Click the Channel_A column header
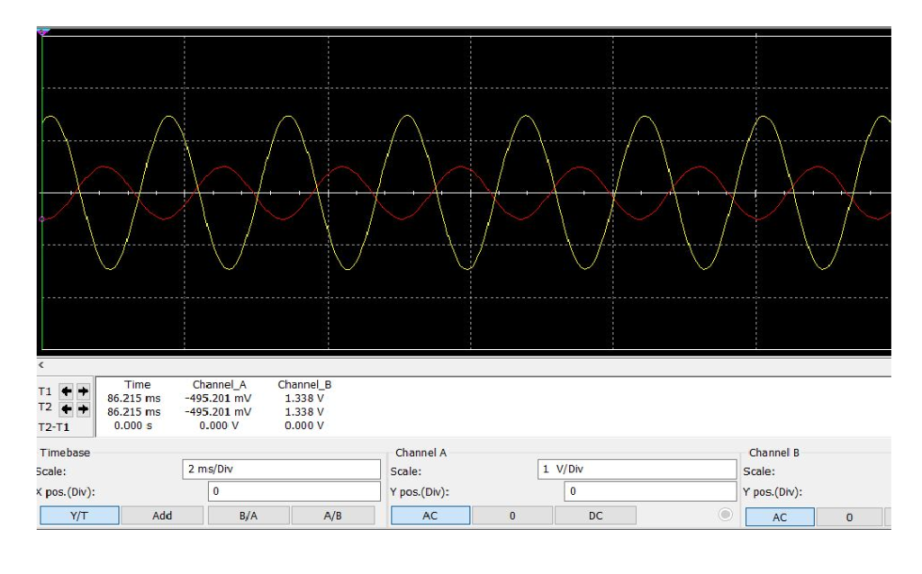Viewport: 922px width, 574px height. click(x=220, y=384)
